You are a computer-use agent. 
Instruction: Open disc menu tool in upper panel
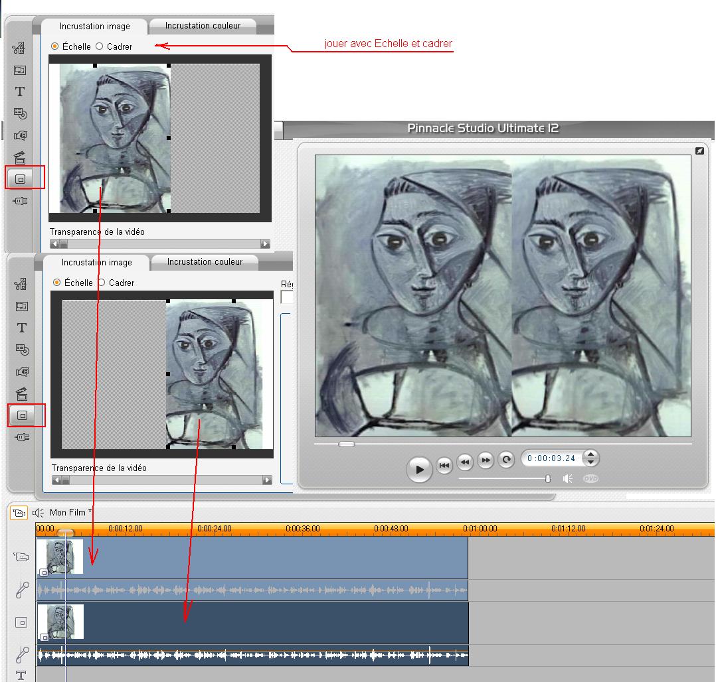point(20,113)
